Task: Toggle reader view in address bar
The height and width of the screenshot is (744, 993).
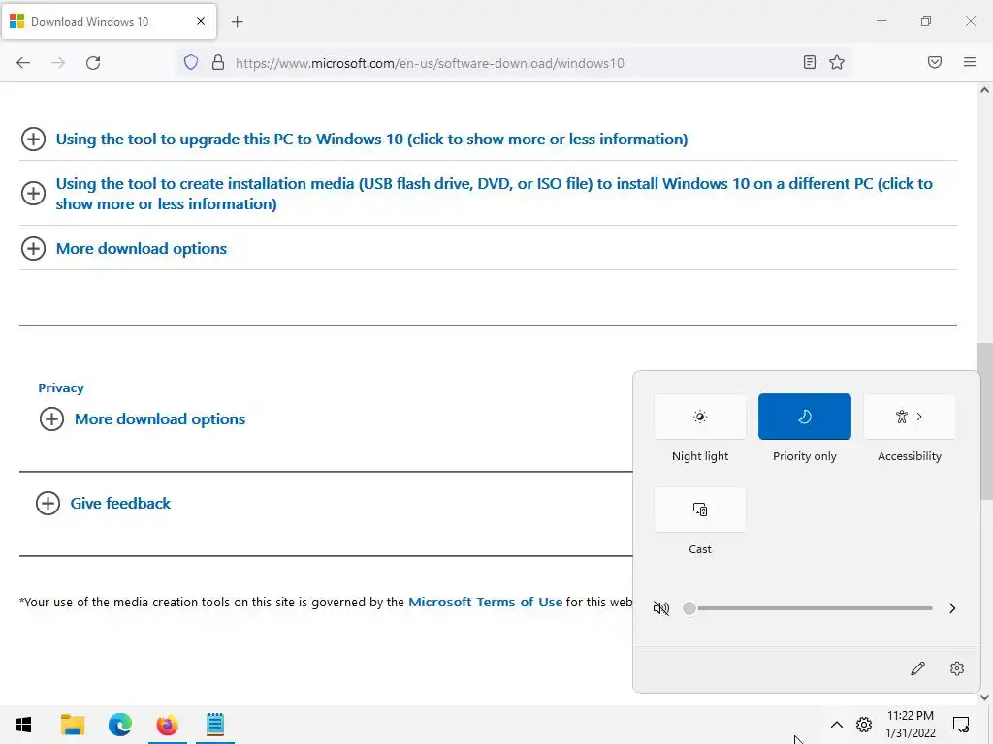Action: click(810, 62)
